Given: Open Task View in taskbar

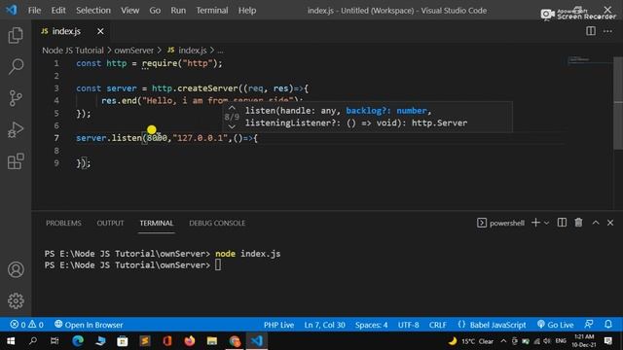Looking at the screenshot, I should [55, 341].
